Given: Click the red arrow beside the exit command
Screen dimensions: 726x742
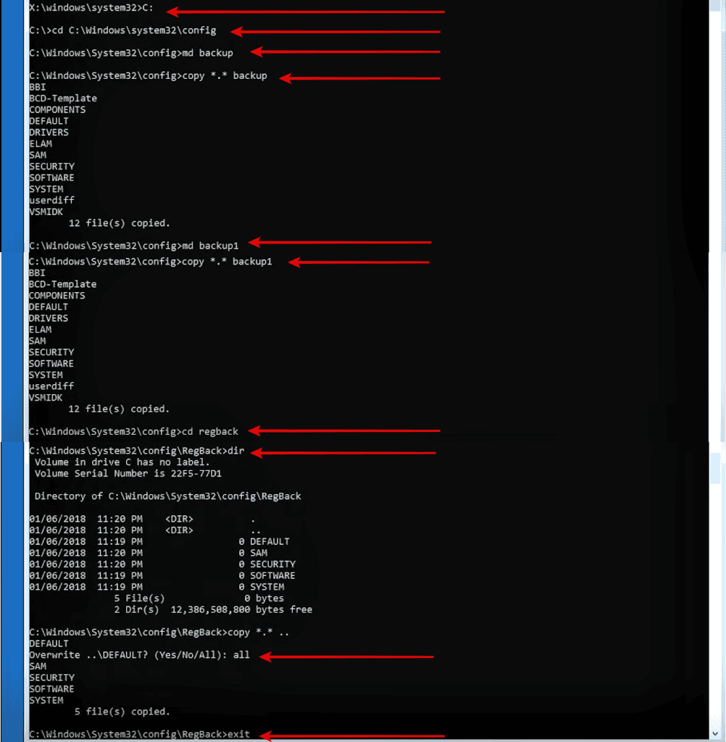Looking at the screenshot, I should pos(348,735).
